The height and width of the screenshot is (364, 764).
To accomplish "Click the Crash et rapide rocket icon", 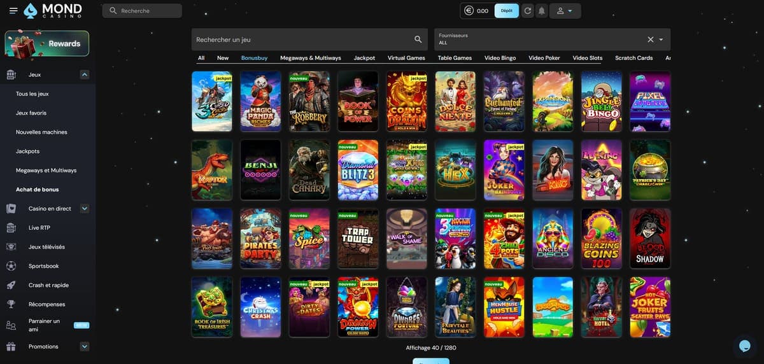I will (x=11, y=285).
